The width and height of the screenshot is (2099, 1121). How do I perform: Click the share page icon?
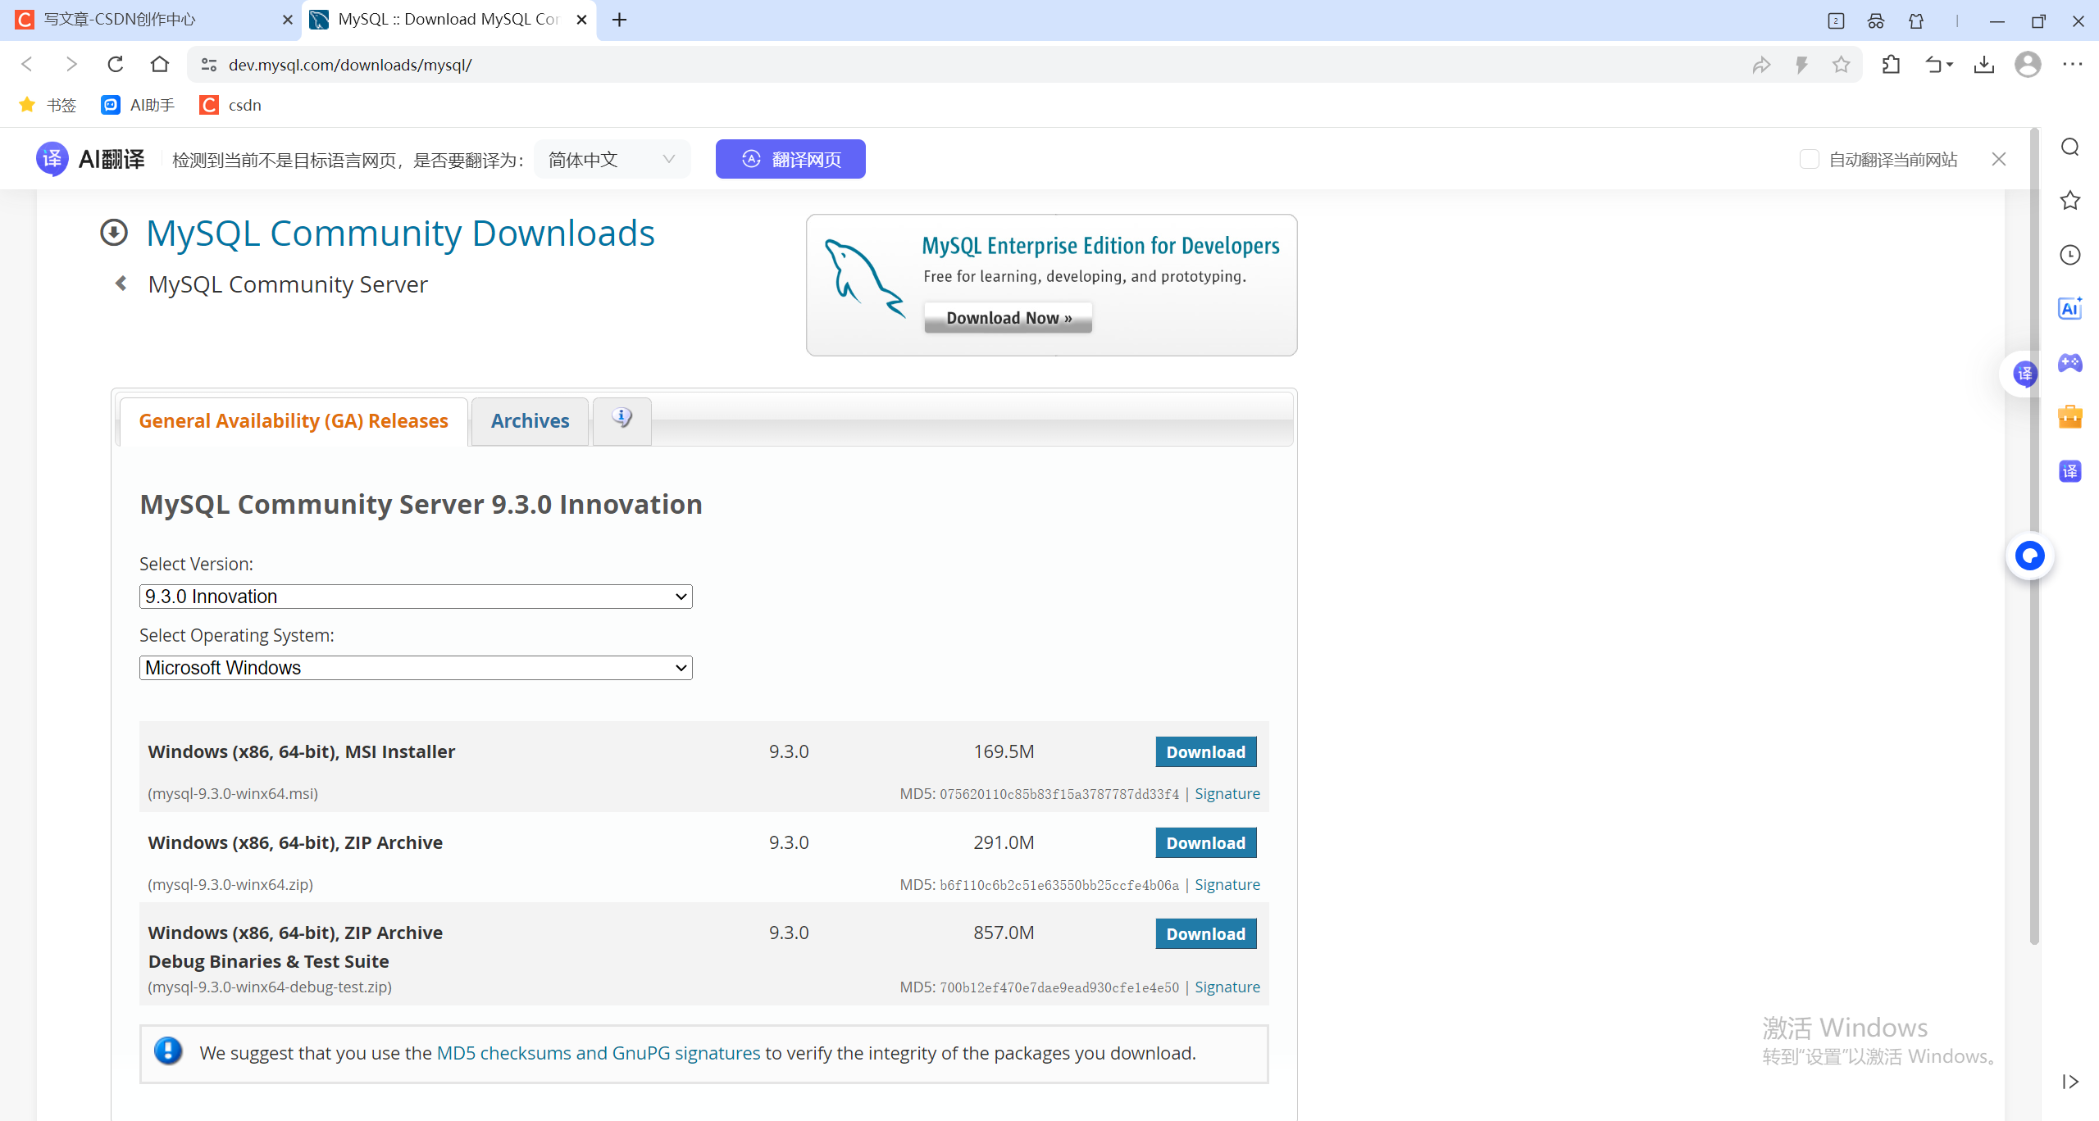(1761, 65)
